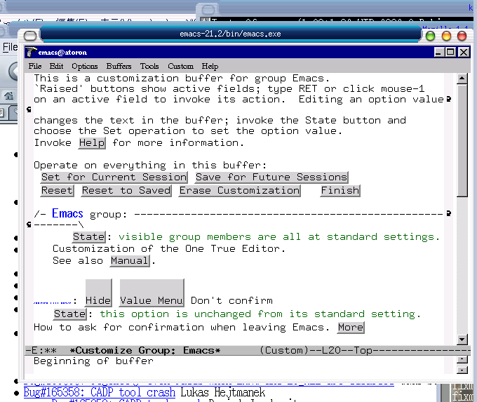The image size is (477, 402).
Task: Open the Custom menu
Action: click(180, 67)
